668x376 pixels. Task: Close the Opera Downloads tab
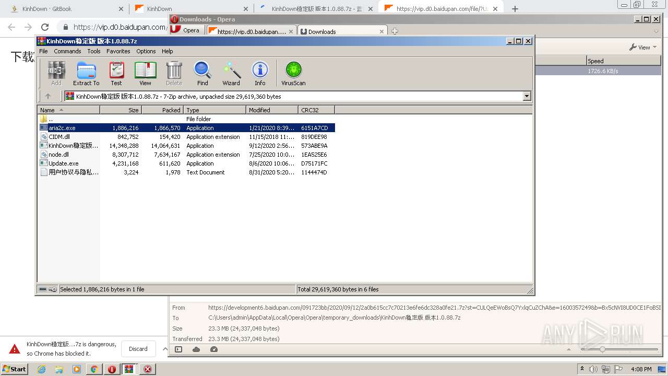[x=381, y=31]
